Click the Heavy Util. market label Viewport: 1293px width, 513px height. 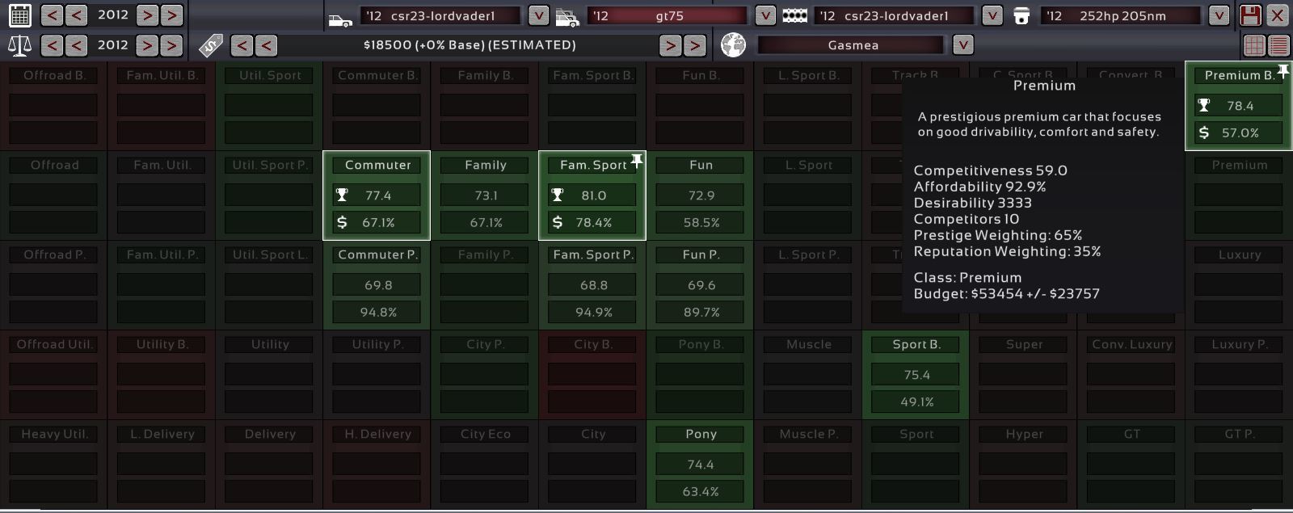[54, 434]
